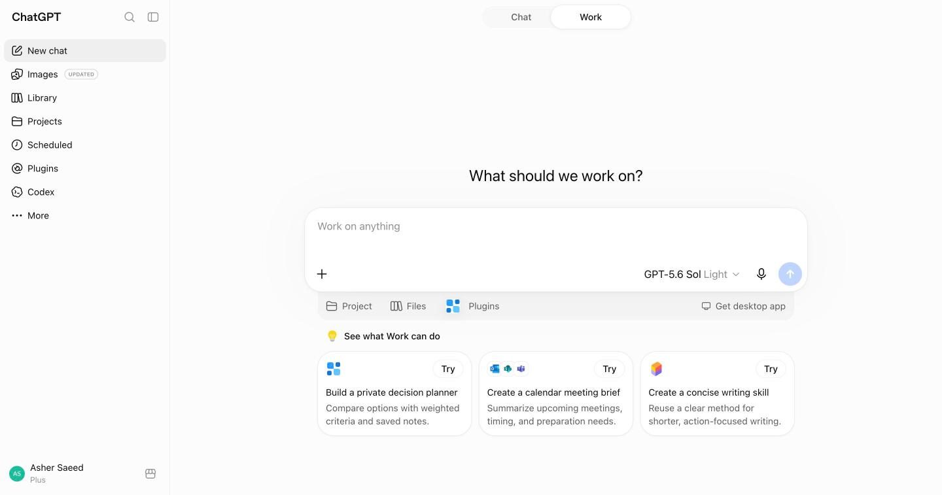Collapse the sidebar using the panel icon
This screenshot has height=495, width=942.
coord(153,17)
